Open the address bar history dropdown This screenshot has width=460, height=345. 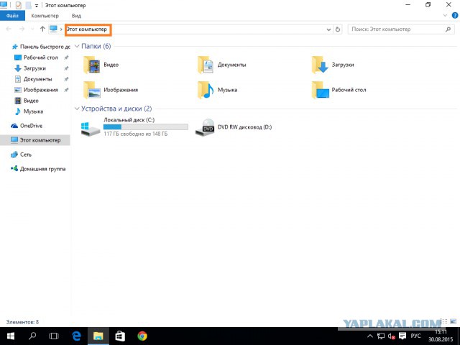coord(327,29)
